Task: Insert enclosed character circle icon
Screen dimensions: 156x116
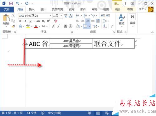Action: tap(71, 26)
